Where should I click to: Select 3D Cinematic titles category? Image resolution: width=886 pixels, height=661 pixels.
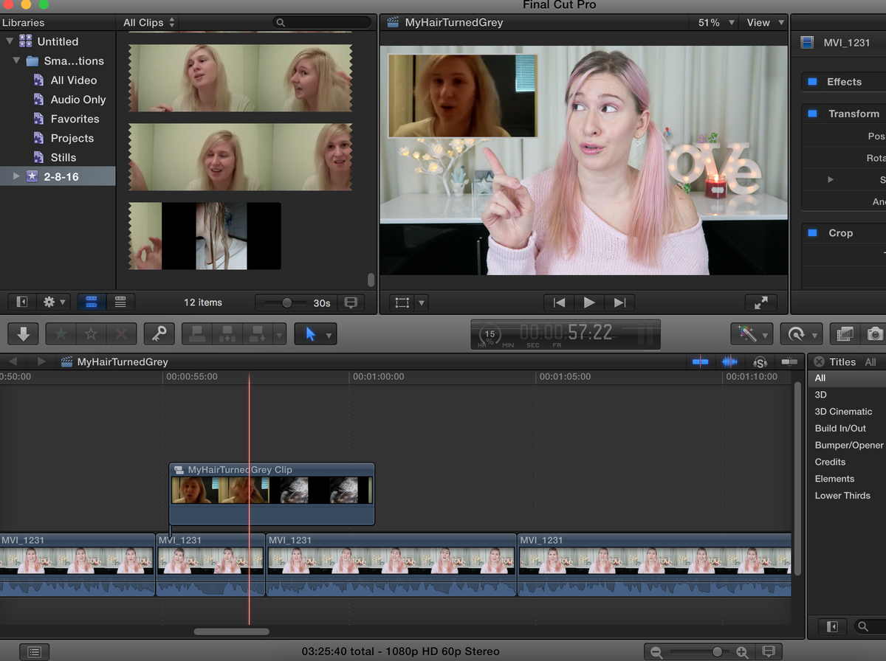click(843, 412)
